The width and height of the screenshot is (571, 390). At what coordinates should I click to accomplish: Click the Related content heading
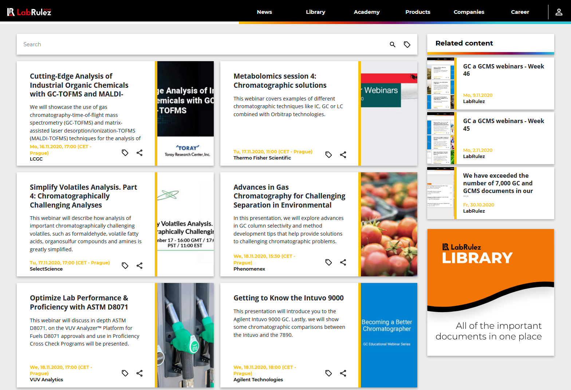[464, 43]
